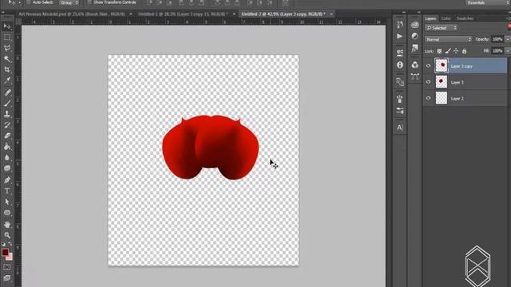Open Move tool preset picker arrow
511x287 pixels.
(19, 2)
